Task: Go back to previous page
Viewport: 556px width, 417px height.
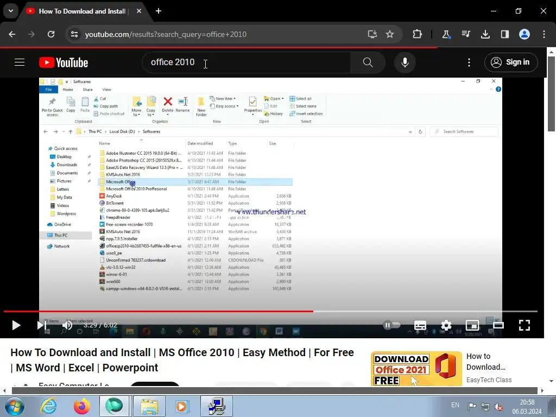Action: (12, 34)
